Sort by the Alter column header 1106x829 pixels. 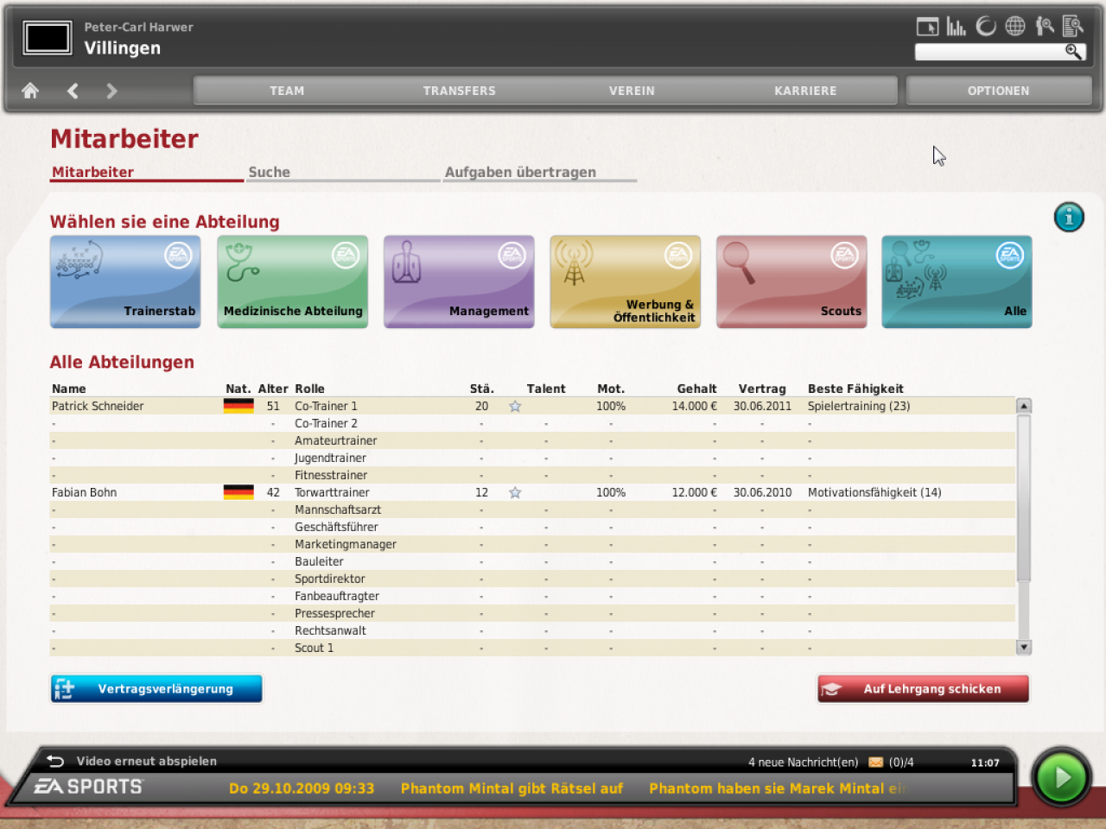point(273,389)
